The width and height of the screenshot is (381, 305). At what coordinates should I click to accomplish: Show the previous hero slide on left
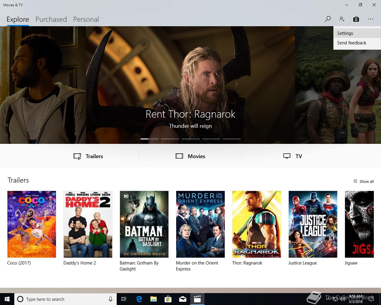[x=43, y=85]
